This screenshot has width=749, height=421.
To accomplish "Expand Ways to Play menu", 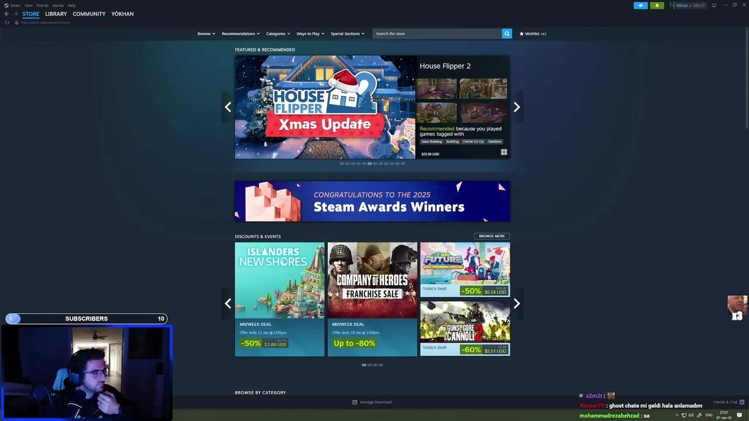I will pos(310,33).
